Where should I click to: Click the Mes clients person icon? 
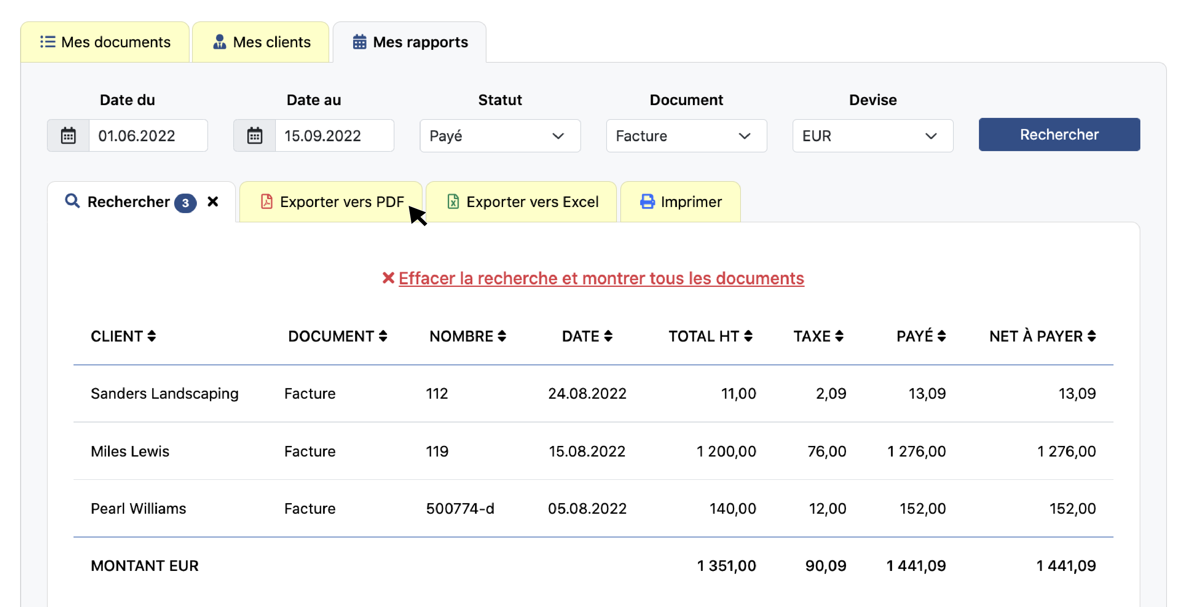pos(219,42)
